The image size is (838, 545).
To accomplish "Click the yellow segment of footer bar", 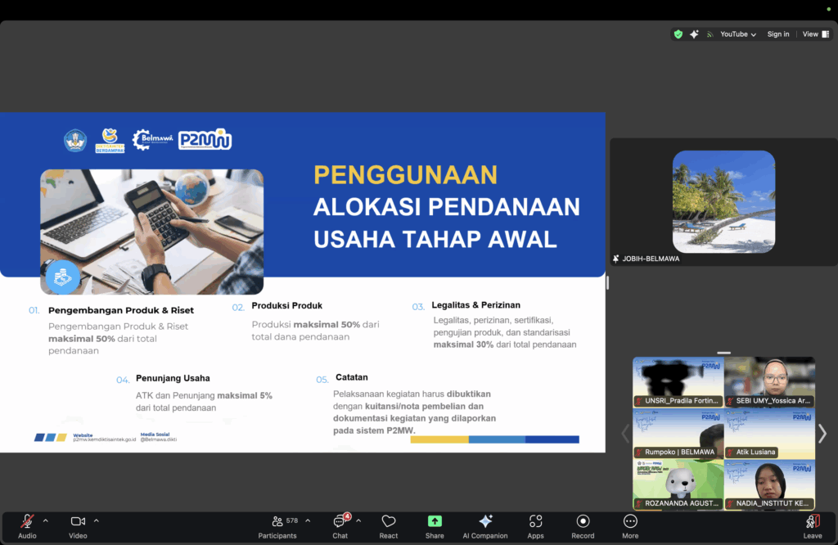I will [439, 439].
